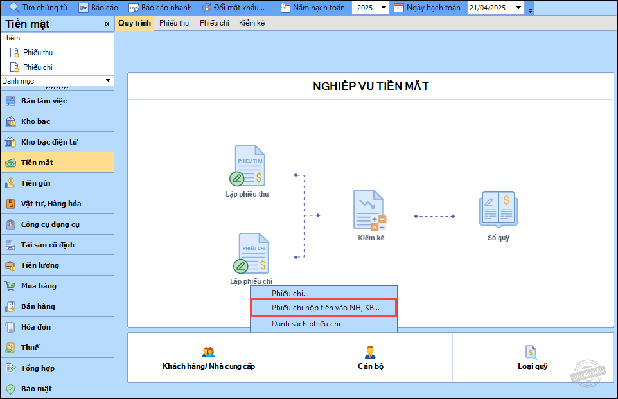Open the Tiền lương module

pos(40,265)
